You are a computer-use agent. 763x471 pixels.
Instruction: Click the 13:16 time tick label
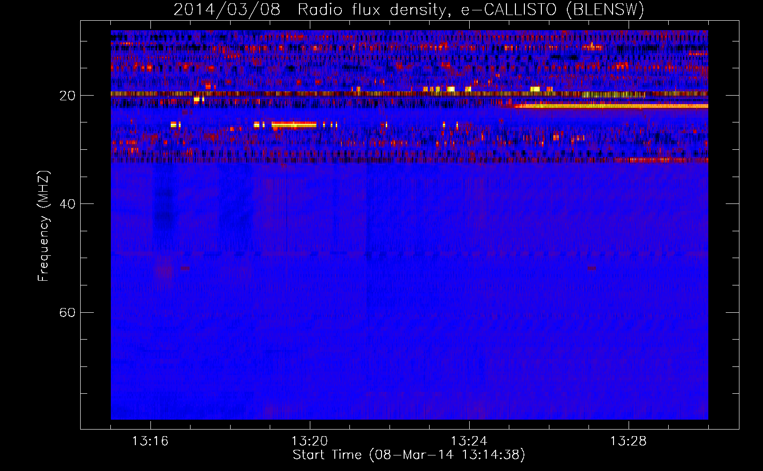pyautogui.click(x=150, y=441)
